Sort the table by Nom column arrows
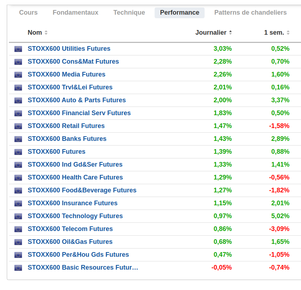This screenshot has height=290, width=301. [46, 33]
